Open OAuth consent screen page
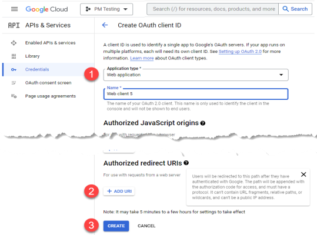Screen dimensions: 317x235 tap(48, 83)
